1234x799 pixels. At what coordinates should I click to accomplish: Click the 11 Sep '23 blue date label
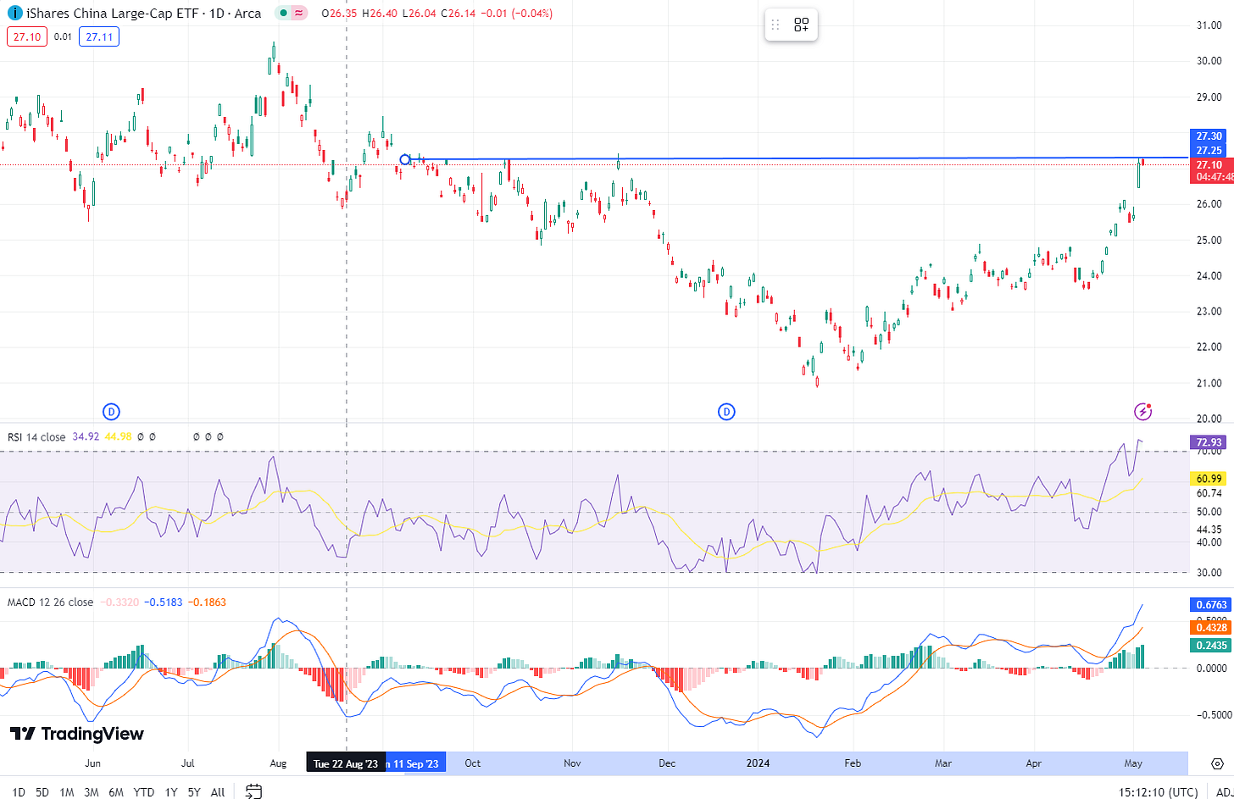click(x=415, y=763)
